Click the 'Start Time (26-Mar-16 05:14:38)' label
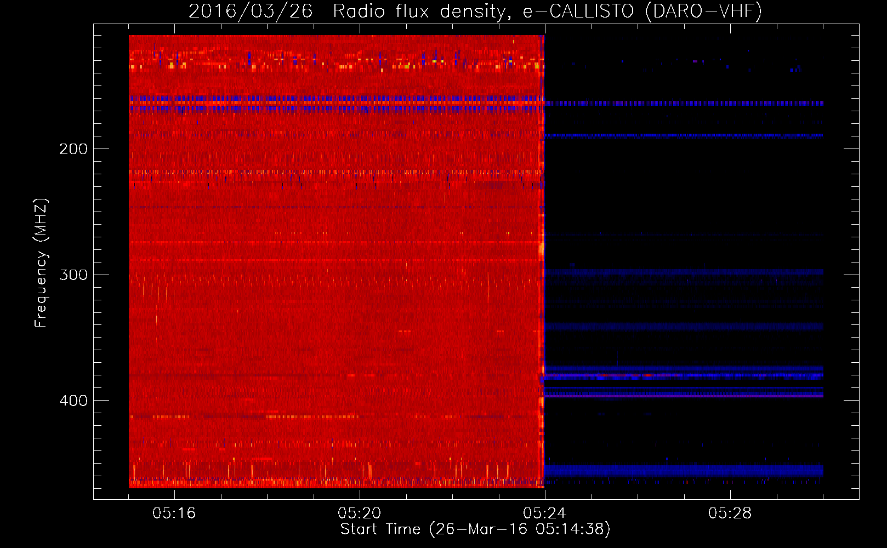Image resolution: width=887 pixels, height=548 pixels. coord(475,529)
